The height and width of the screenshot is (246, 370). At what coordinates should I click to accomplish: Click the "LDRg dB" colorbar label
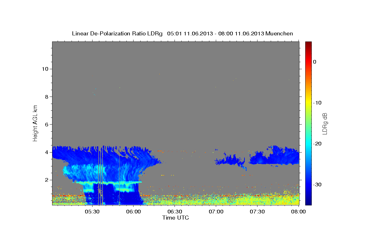click(x=325, y=123)
